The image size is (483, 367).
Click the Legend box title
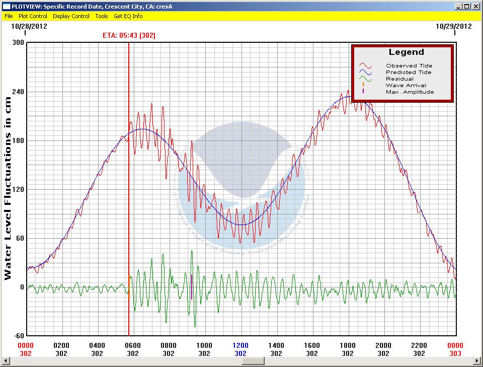[406, 52]
